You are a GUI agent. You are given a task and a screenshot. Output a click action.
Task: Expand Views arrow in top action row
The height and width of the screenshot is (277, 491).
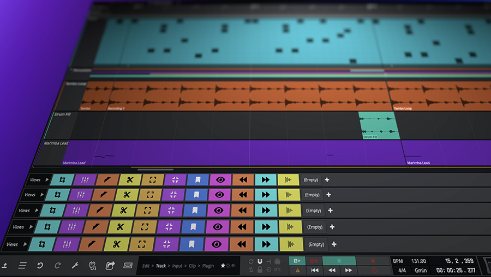47,179
